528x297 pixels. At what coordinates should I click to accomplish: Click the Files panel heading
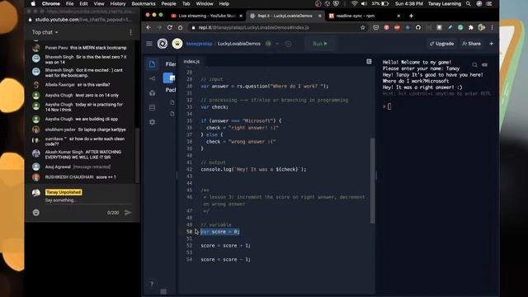click(171, 64)
